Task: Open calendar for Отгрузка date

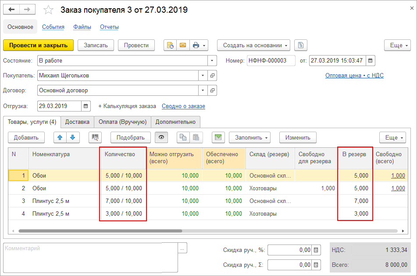Action: click(x=86, y=106)
